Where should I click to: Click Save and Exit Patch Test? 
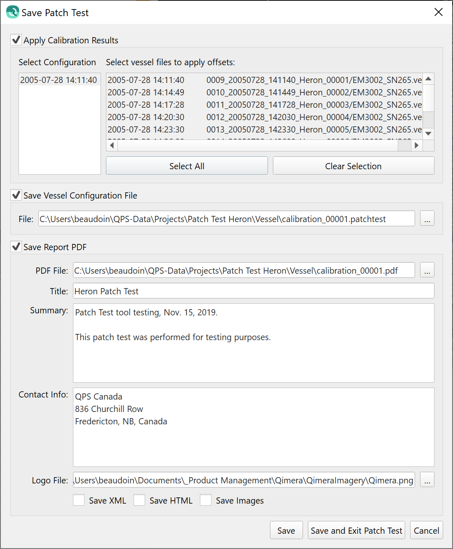[x=356, y=530]
